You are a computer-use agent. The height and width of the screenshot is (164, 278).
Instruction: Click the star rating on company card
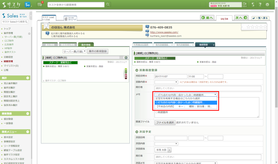pos(257,27)
